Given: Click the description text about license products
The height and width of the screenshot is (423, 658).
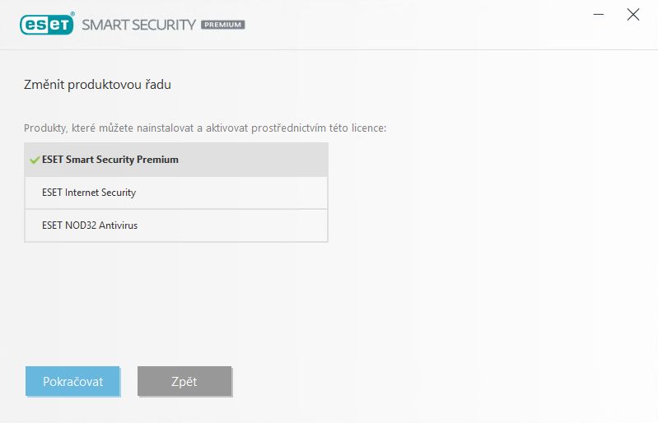Looking at the screenshot, I should [x=205, y=128].
